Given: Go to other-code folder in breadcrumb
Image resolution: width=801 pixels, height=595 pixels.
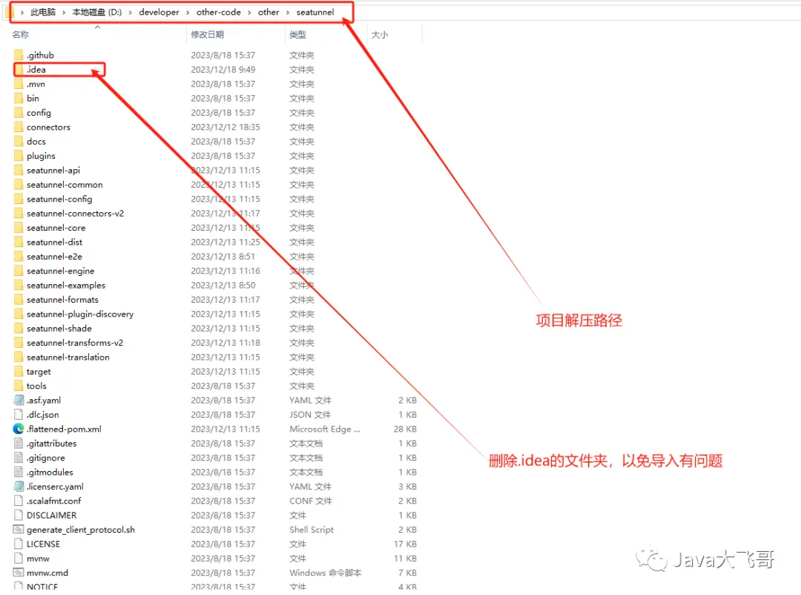Looking at the screenshot, I should [x=219, y=13].
